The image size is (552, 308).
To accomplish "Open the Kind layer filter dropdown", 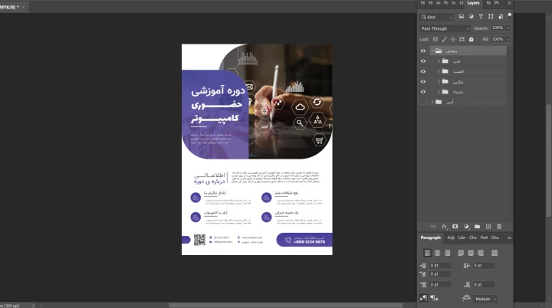I will 435,16.
